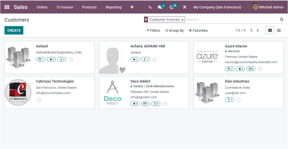Open the Azure Interior customer name
The width and height of the screenshot is (288, 149).
(236, 46)
